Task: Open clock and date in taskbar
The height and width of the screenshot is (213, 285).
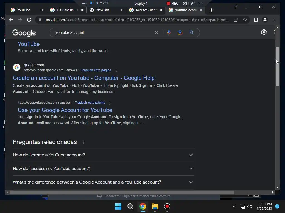Action: pos(264,206)
